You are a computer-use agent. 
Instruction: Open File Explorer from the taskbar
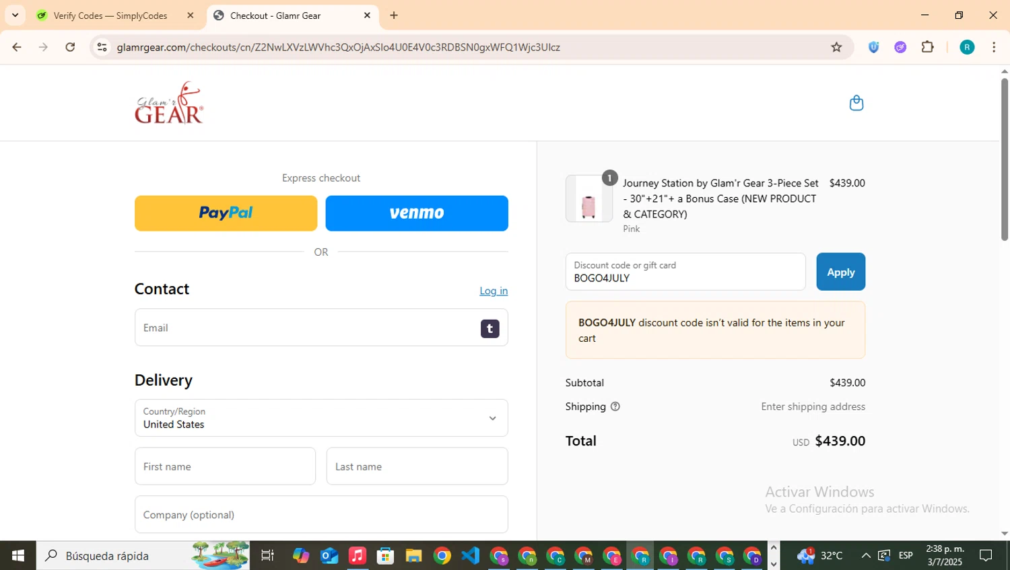(413, 555)
